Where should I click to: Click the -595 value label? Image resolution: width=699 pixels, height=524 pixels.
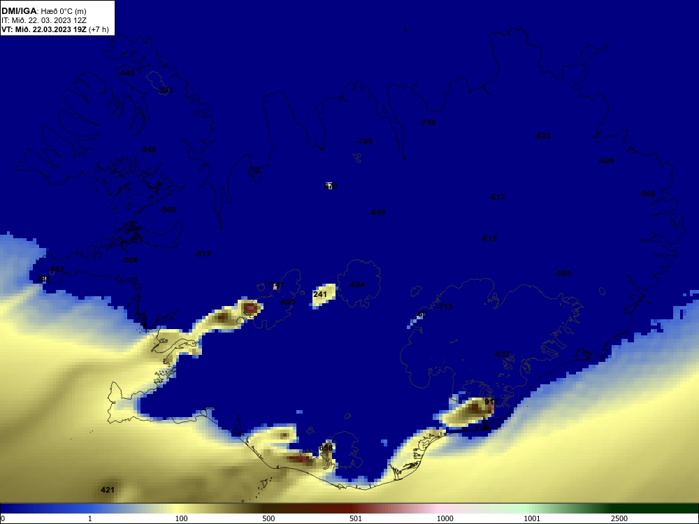point(563,273)
